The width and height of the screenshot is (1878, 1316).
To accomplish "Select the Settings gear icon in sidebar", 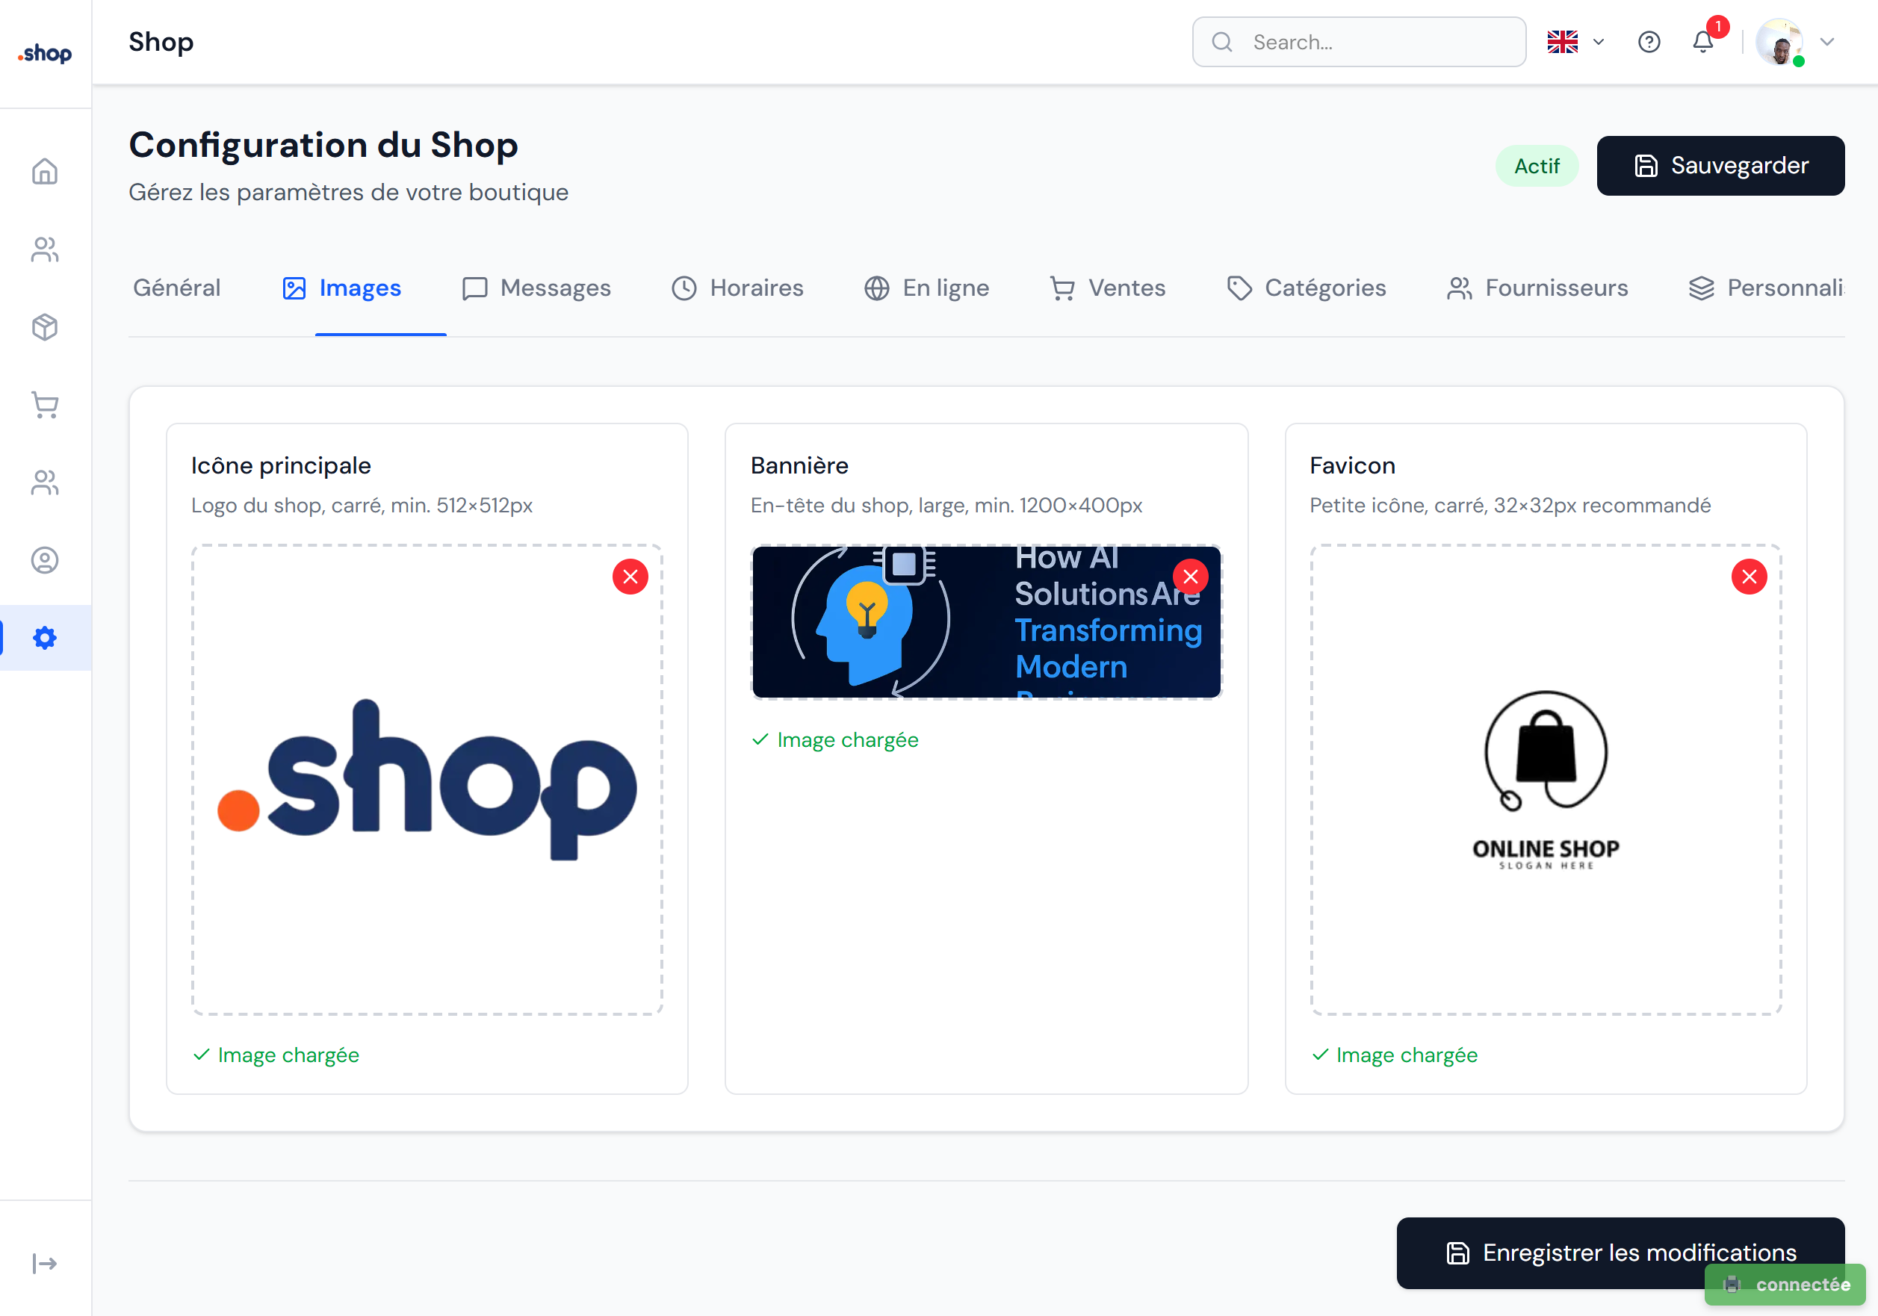I will point(45,638).
